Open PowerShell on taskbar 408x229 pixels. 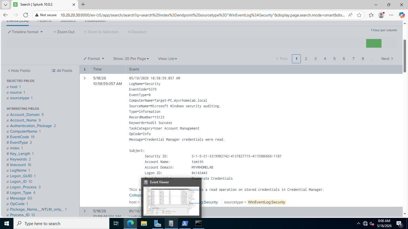(185, 223)
